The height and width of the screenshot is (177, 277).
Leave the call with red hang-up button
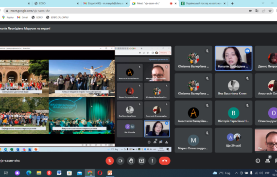(x=164, y=161)
